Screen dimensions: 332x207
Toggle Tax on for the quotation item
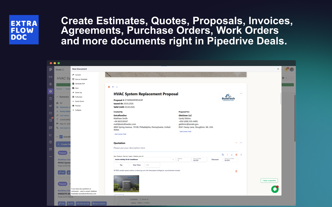(x=121, y=165)
